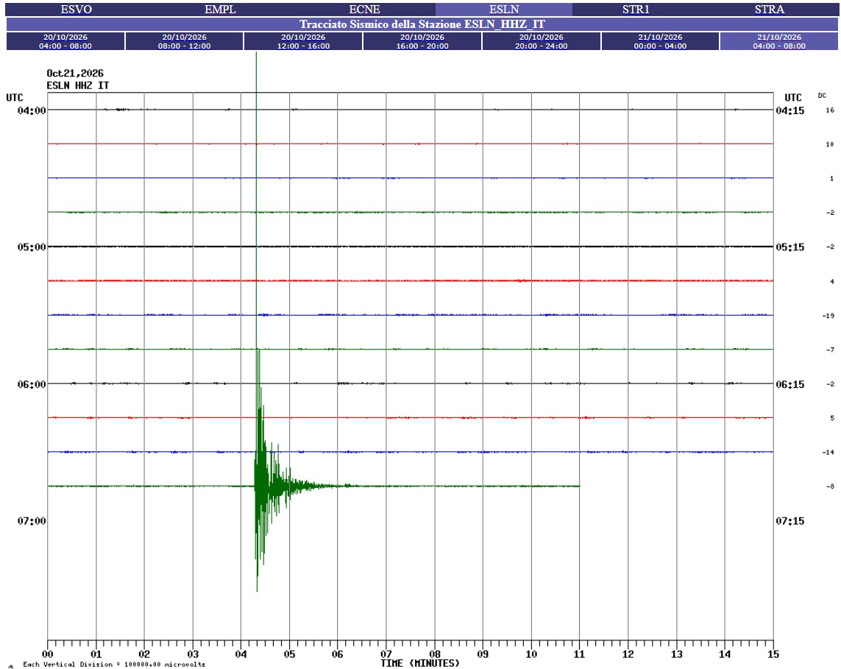Click the 05:15 end-time label
The image size is (841, 669).
[x=790, y=247]
